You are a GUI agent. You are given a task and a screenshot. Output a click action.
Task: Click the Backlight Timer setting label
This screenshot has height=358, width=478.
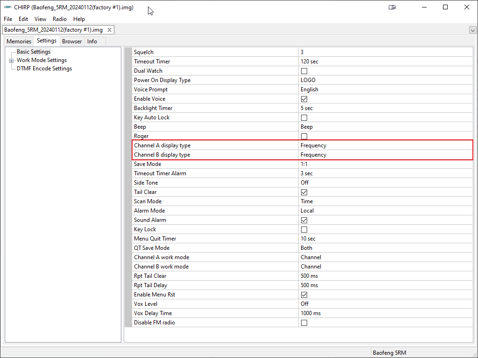click(x=153, y=108)
